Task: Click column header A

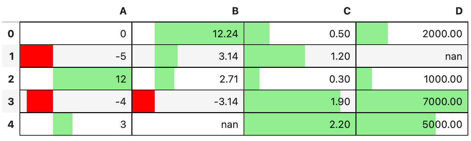Action: [123, 11]
